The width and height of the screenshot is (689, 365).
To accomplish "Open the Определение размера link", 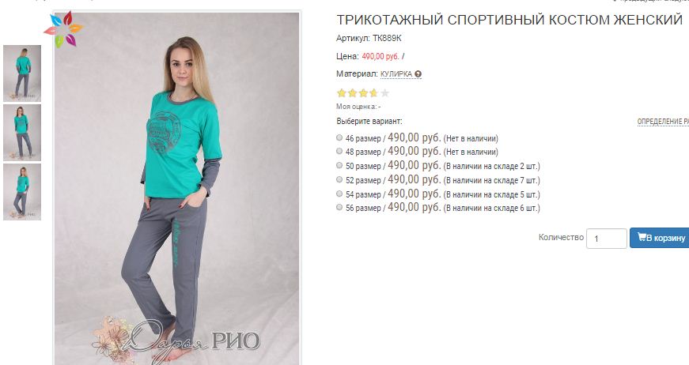I will pyautogui.click(x=663, y=122).
